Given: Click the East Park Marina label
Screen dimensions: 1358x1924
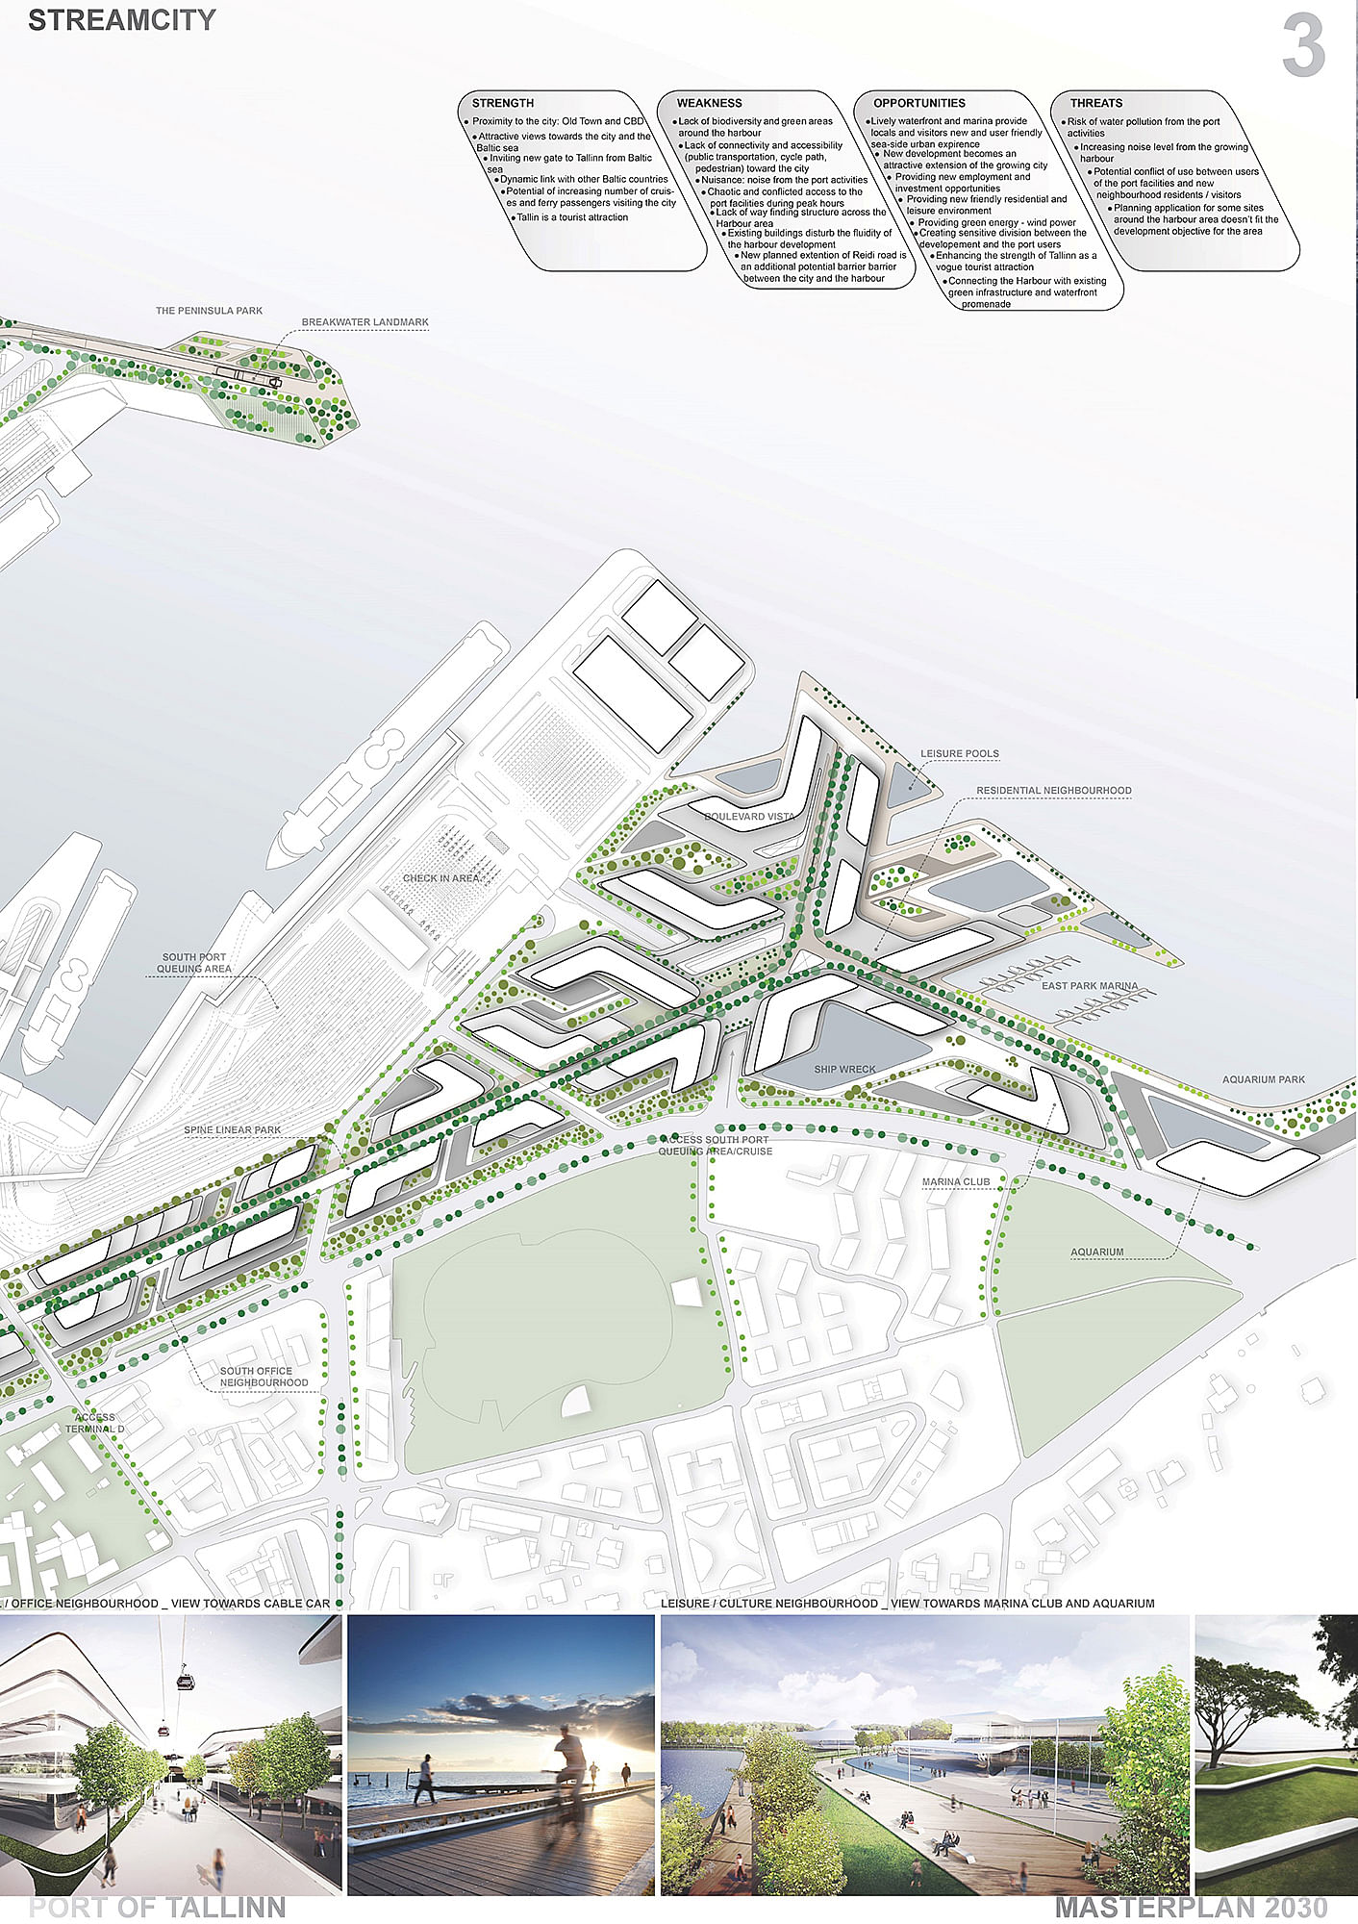Looking at the screenshot, I should [1089, 986].
